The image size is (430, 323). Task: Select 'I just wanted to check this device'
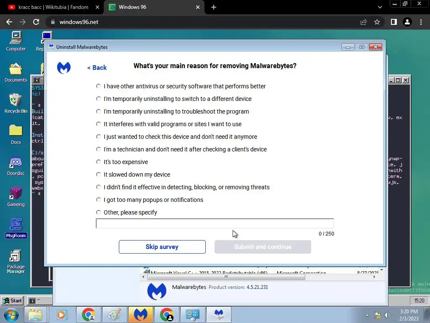click(x=98, y=137)
